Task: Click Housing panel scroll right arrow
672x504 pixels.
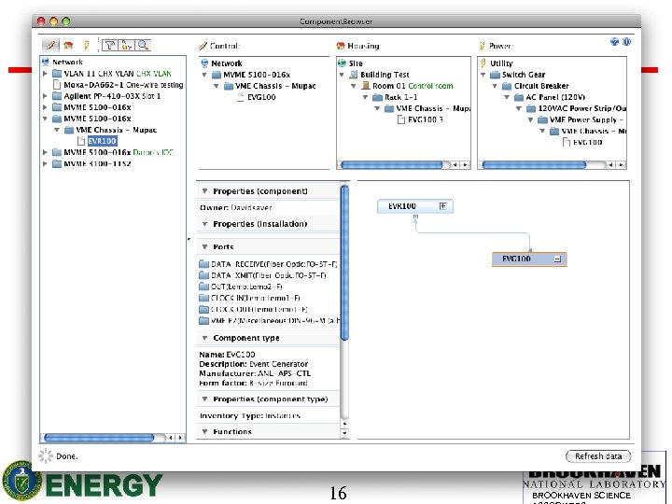Action: [466, 164]
